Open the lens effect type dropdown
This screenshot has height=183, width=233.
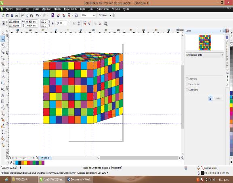tap(222, 55)
